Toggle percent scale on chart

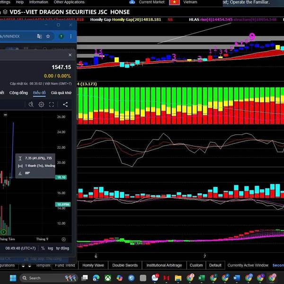point(43,248)
